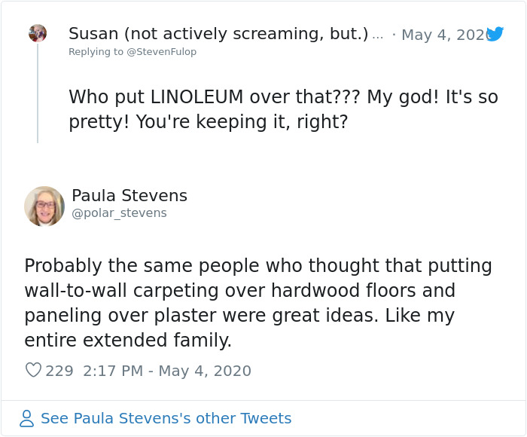Screen dimensions: 527x437
Task: Visit the @polar_stevens handle
Action: (119, 213)
